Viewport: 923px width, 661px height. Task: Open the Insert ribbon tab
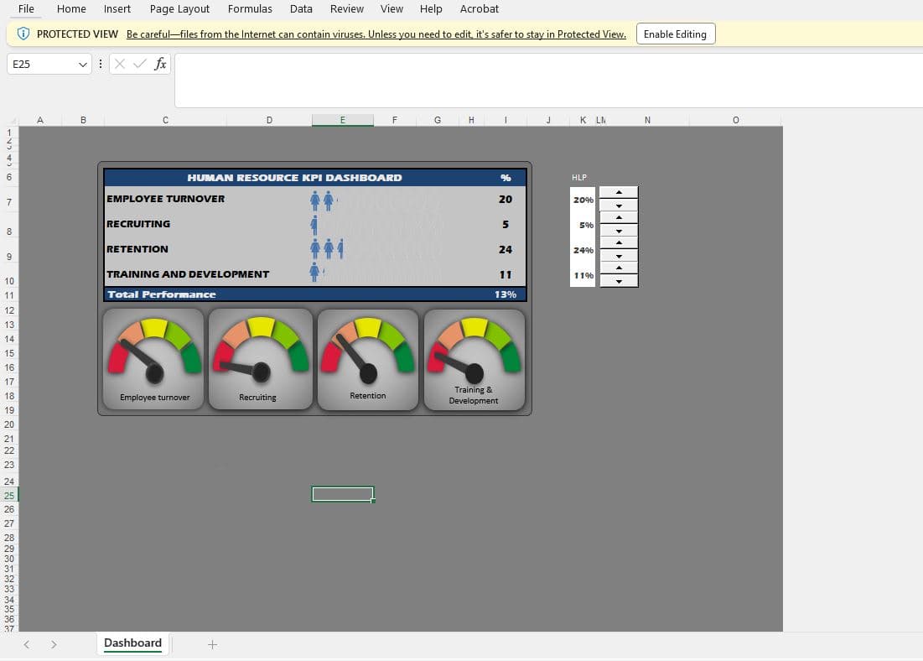tap(117, 9)
